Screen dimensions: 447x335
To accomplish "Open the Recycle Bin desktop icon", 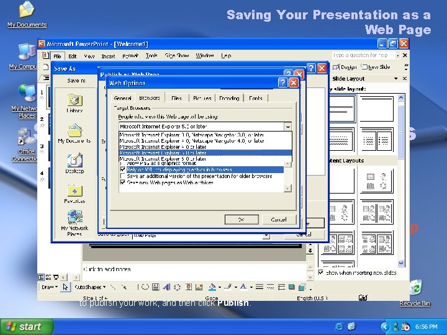I will 415,293.
